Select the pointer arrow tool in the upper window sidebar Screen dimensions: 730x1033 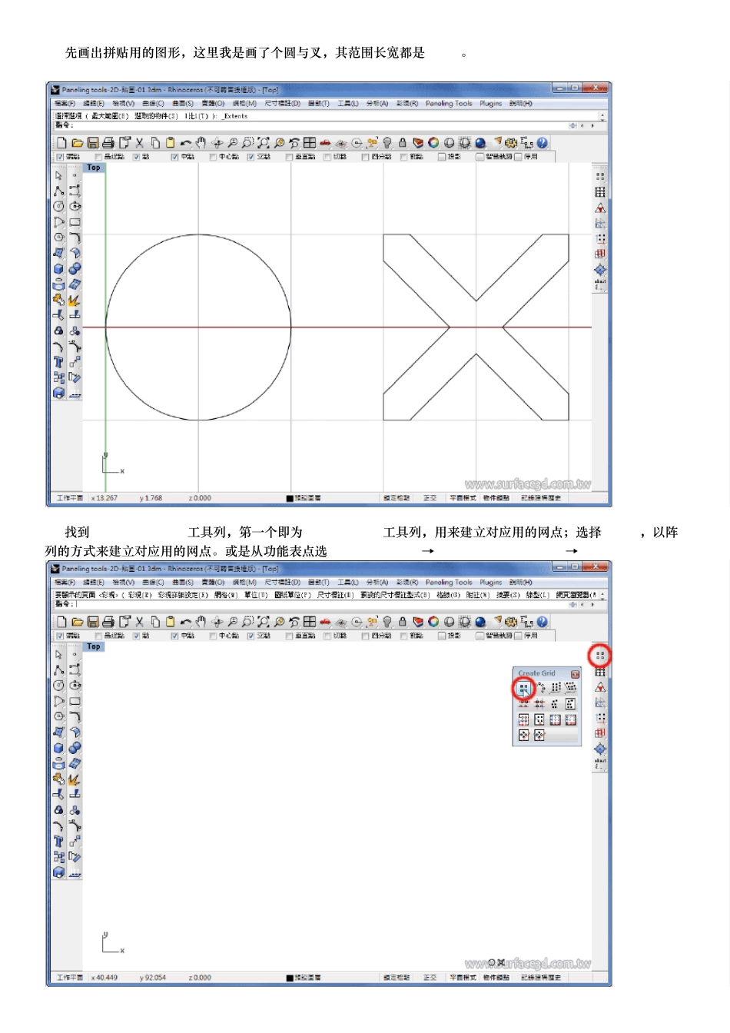pyautogui.click(x=58, y=175)
